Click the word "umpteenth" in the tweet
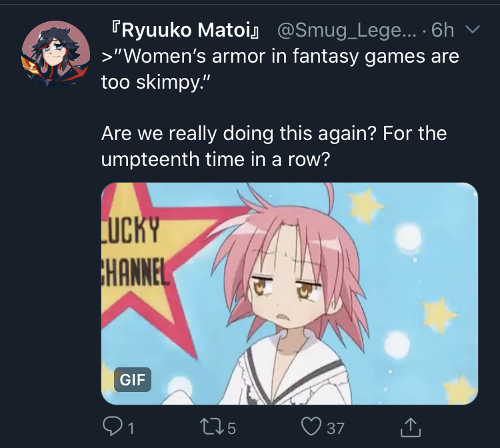This screenshot has width=500, height=448. 150,159
